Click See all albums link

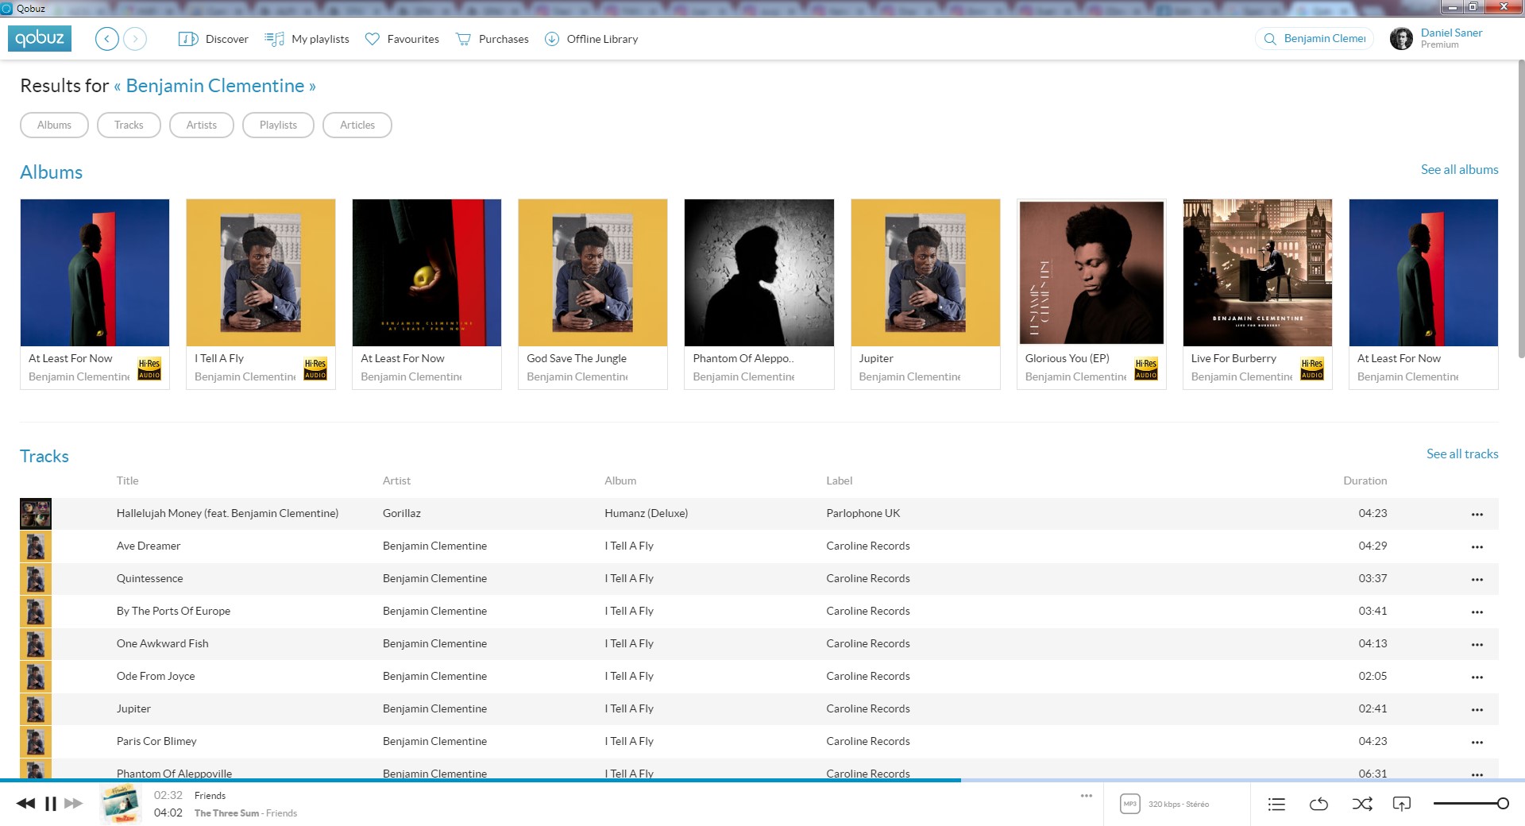1459,169
